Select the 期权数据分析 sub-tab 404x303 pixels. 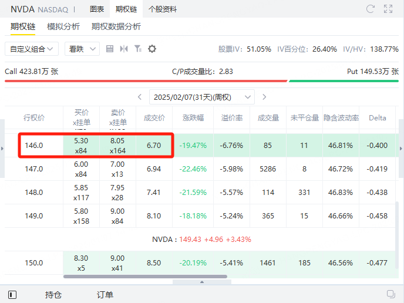point(116,26)
